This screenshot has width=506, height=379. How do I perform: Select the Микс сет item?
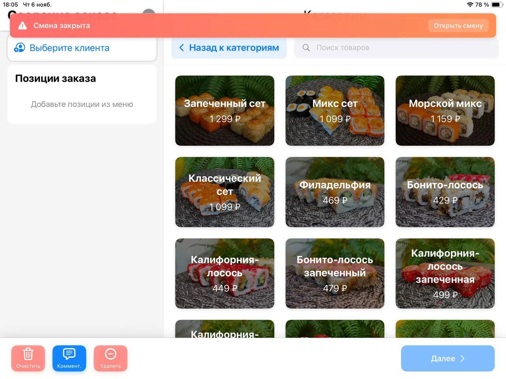[335, 111]
